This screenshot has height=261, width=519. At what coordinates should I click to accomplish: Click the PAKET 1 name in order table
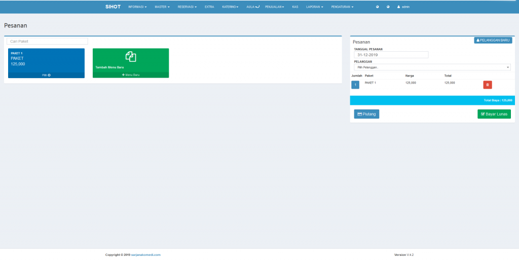(370, 83)
